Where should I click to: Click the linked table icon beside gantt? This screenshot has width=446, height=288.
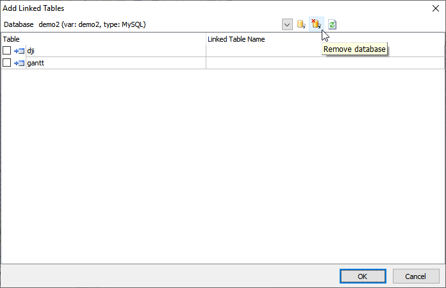click(19, 63)
